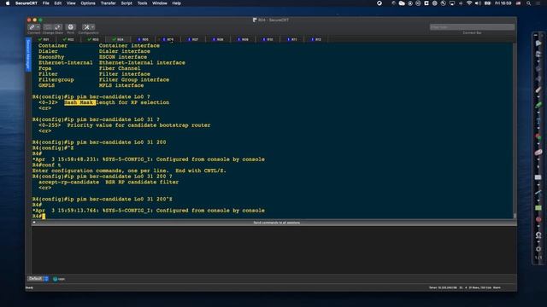
Task: Click the command window input area
Action: pyautogui.click(x=274, y=249)
